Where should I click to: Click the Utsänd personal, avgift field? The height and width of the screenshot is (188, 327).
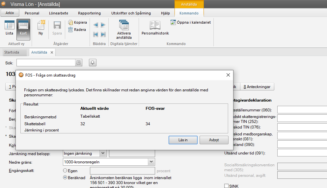point(302,175)
